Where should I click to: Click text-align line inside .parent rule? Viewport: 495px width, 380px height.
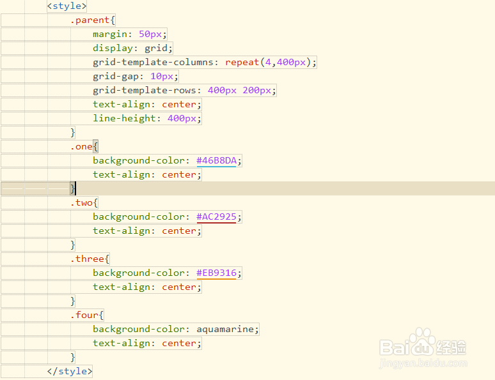coord(147,104)
